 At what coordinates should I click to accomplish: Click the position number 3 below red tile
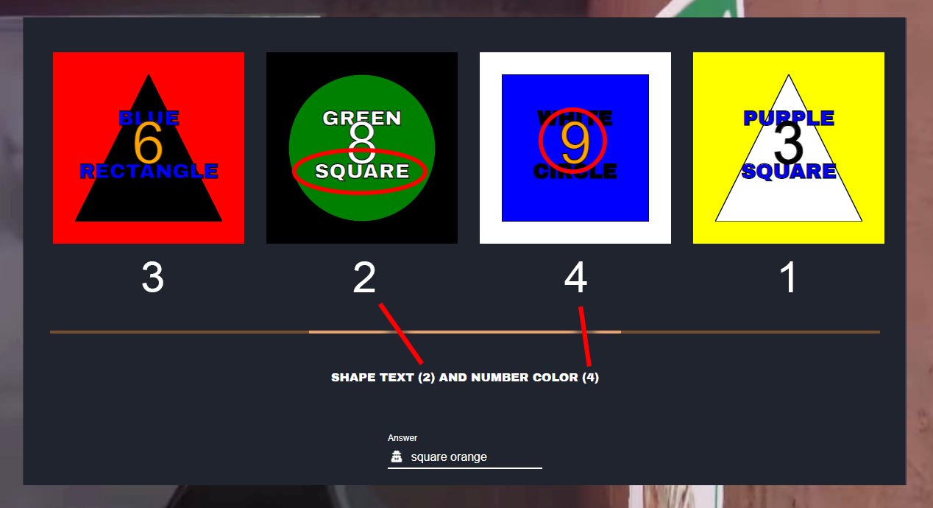tap(152, 278)
